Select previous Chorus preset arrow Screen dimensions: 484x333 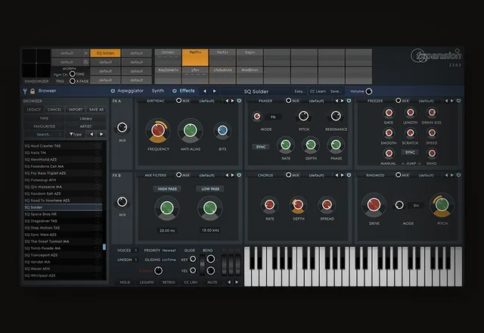coord(337,175)
